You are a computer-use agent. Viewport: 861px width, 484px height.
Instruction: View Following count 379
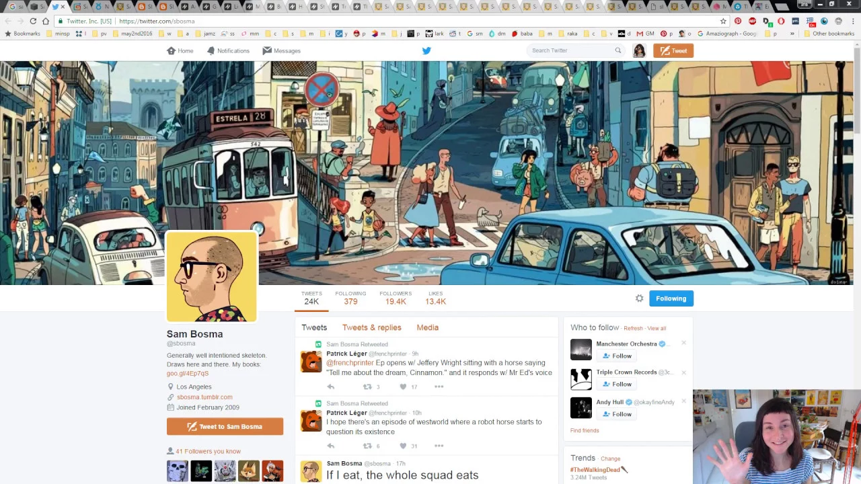point(350,298)
